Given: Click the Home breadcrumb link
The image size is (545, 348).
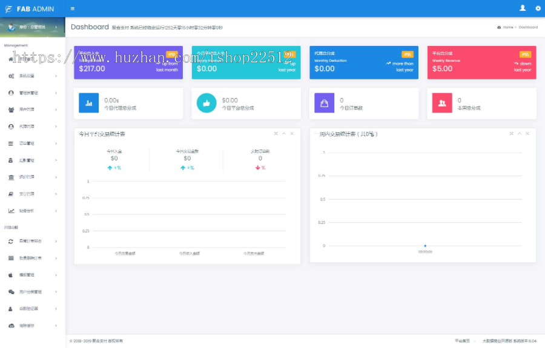Looking at the screenshot, I should [508, 27].
